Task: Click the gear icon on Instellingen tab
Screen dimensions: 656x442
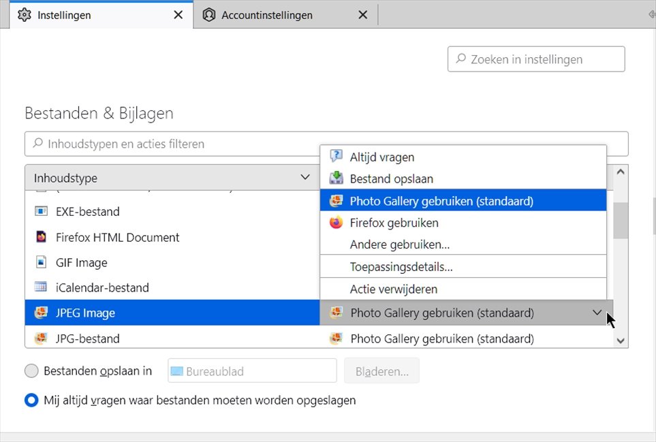Action: pyautogui.click(x=25, y=15)
